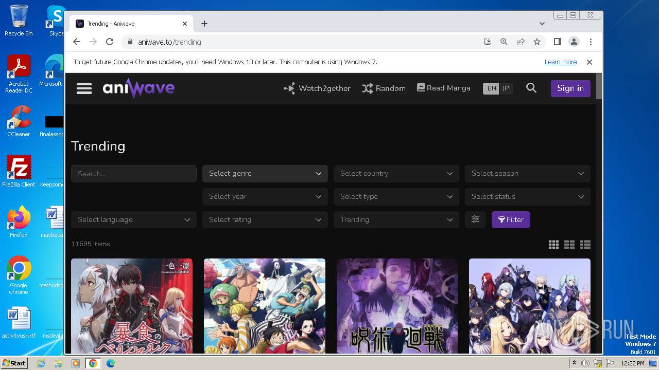Open the Jujutsu Kaisen poster thumbnail

[x=397, y=306]
